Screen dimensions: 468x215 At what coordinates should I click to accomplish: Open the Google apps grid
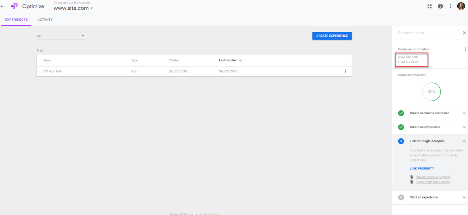[x=429, y=6]
